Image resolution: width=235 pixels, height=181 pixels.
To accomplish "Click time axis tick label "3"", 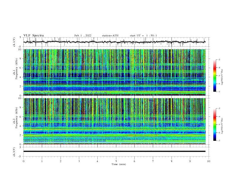I will point(79,161).
